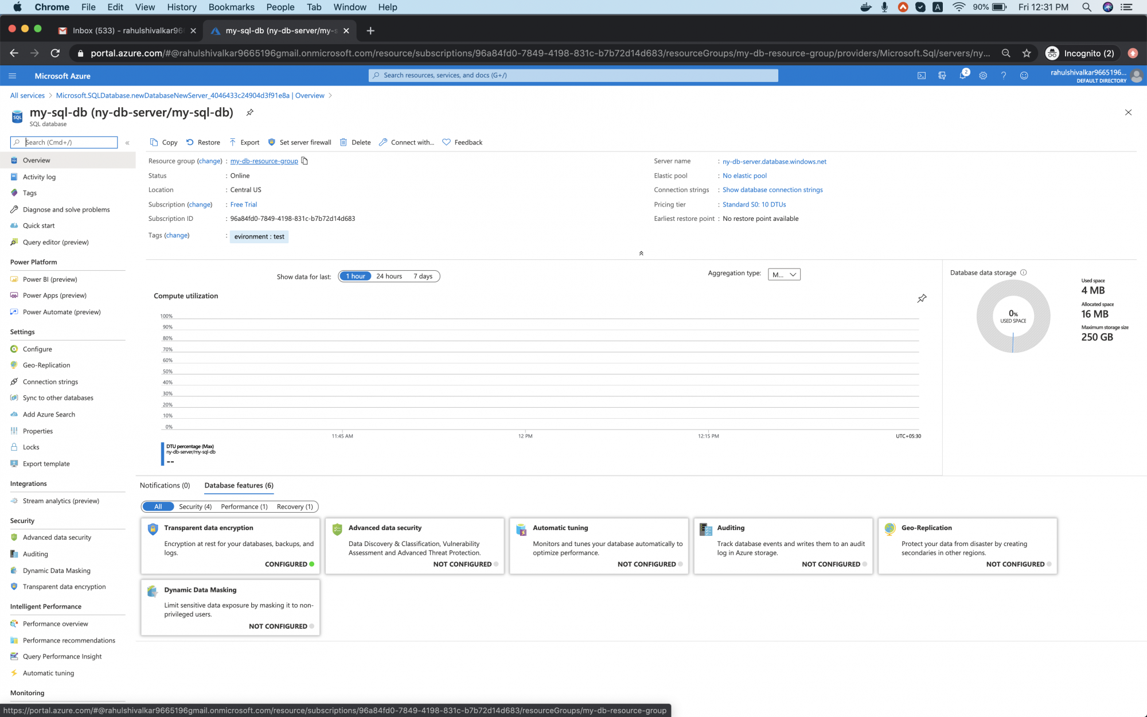
Task: Open Query editor (preview) menu item
Action: click(56, 242)
